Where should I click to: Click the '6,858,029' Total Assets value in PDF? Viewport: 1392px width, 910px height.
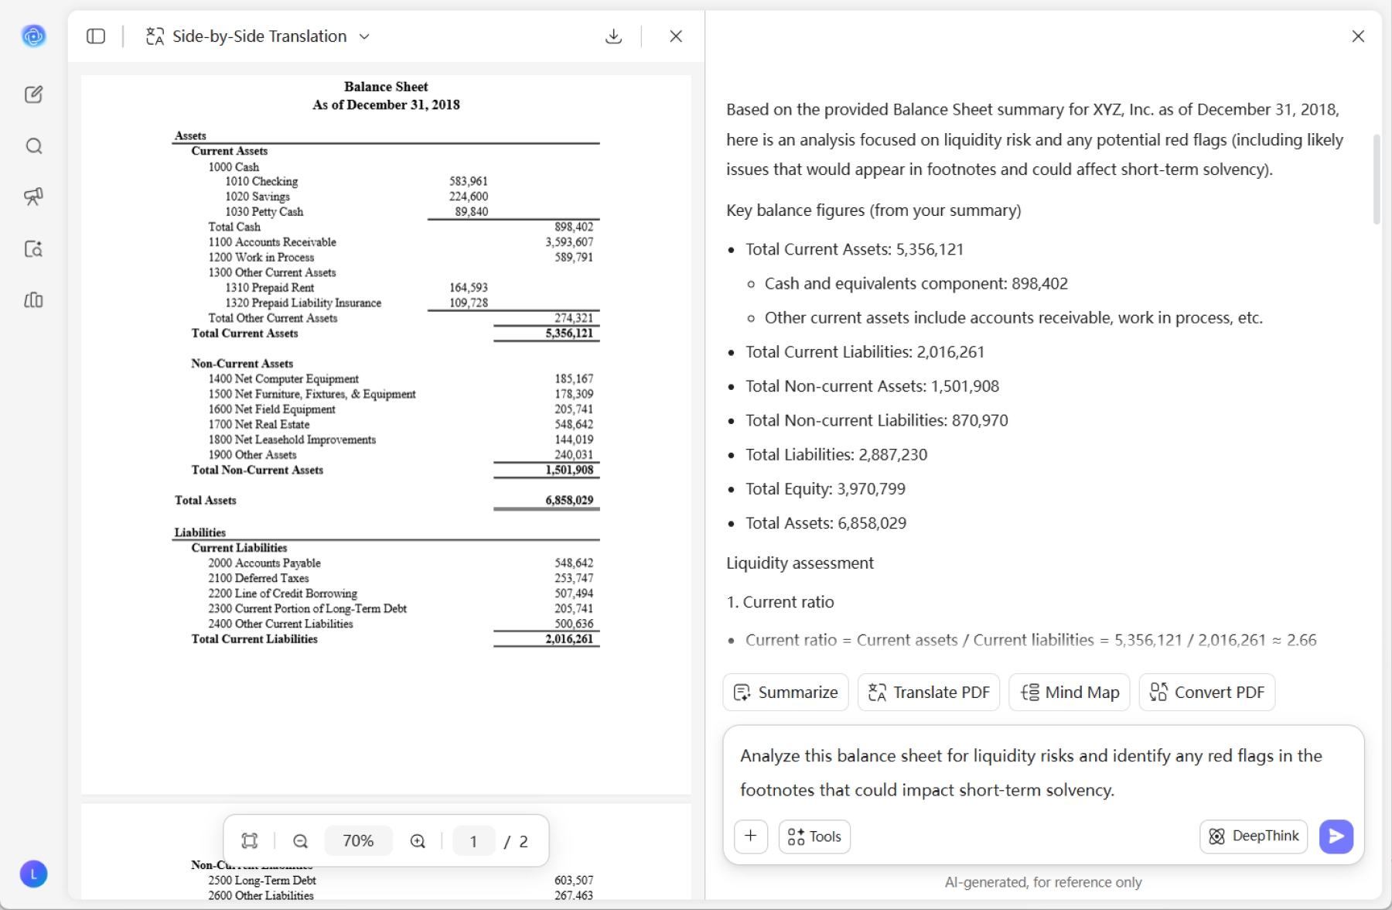[x=569, y=501]
